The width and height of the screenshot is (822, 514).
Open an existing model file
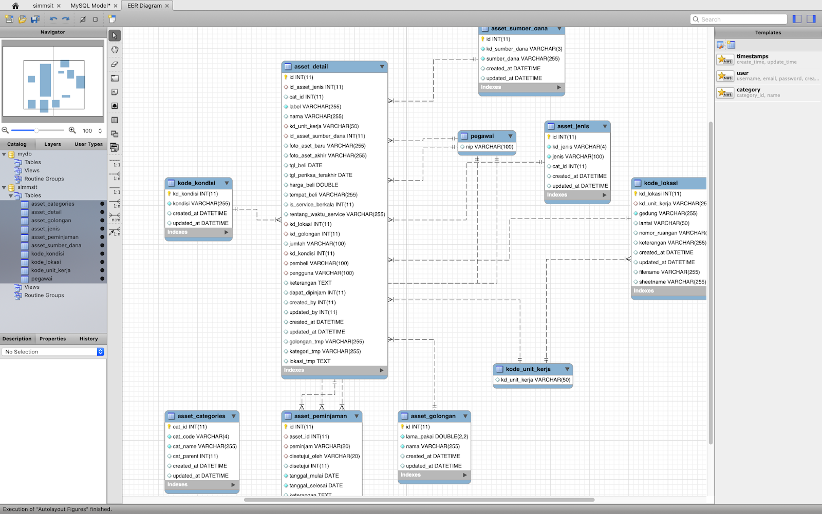coord(22,19)
